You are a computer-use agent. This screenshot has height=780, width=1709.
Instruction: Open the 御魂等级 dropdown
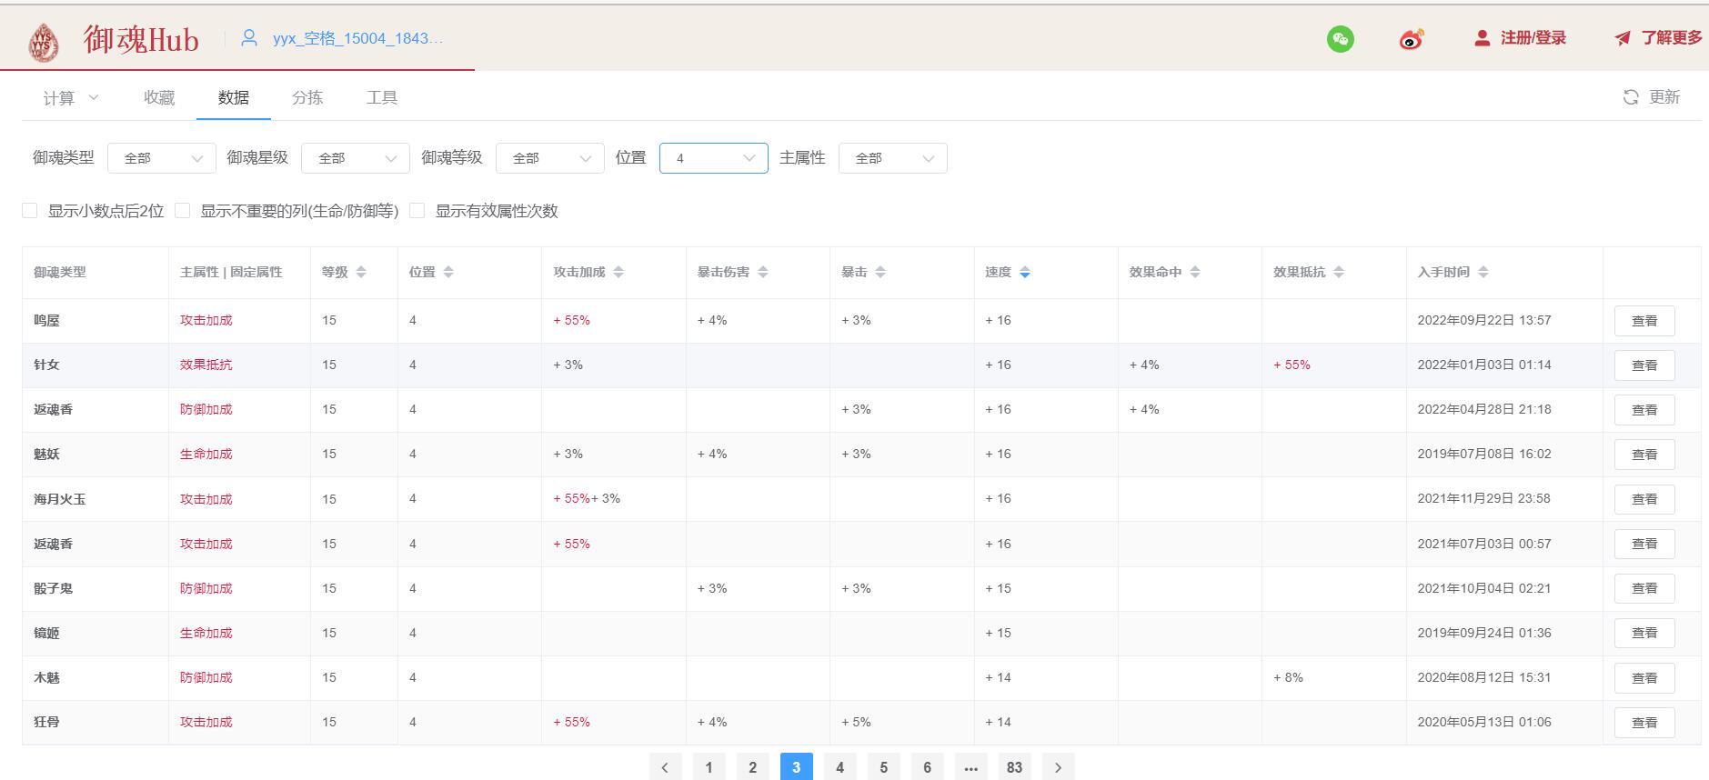tap(550, 158)
